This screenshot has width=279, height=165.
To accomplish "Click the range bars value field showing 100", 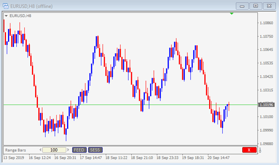I will 54,150.
